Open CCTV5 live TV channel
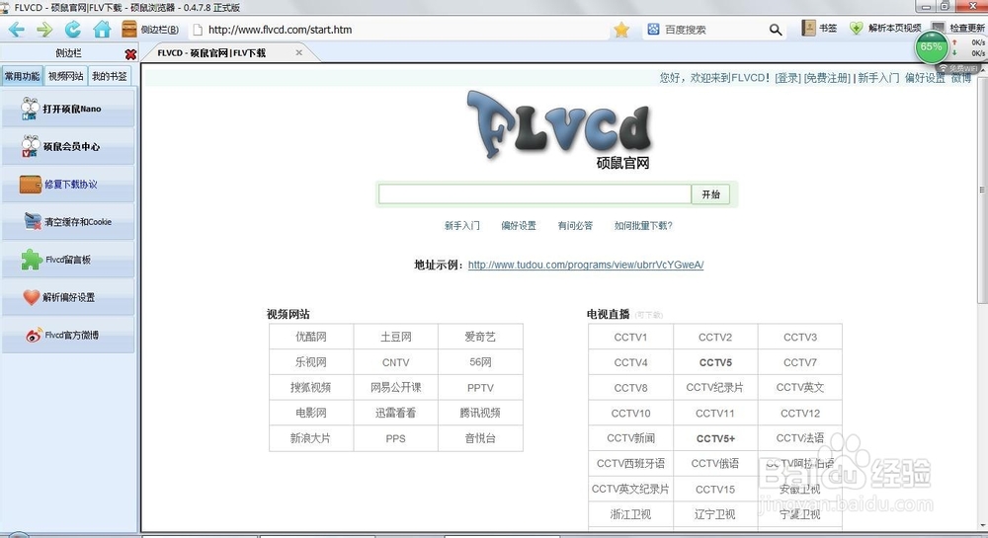Image resolution: width=988 pixels, height=538 pixels. pyautogui.click(x=715, y=362)
